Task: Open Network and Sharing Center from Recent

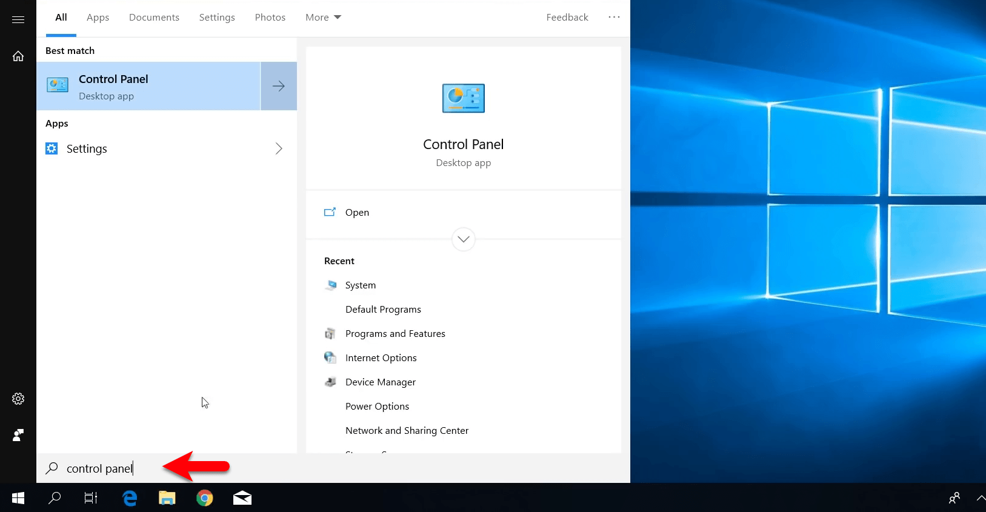Action: click(407, 430)
